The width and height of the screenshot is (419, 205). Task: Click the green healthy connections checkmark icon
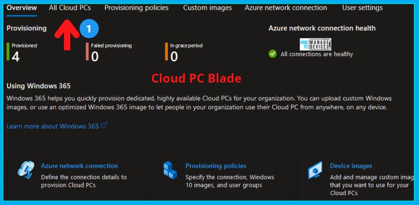272,54
